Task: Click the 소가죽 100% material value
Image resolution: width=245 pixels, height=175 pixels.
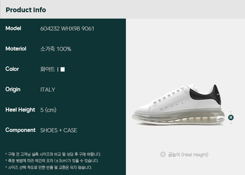Action: tap(55, 49)
